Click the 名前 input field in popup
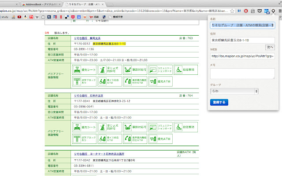 (242, 25)
